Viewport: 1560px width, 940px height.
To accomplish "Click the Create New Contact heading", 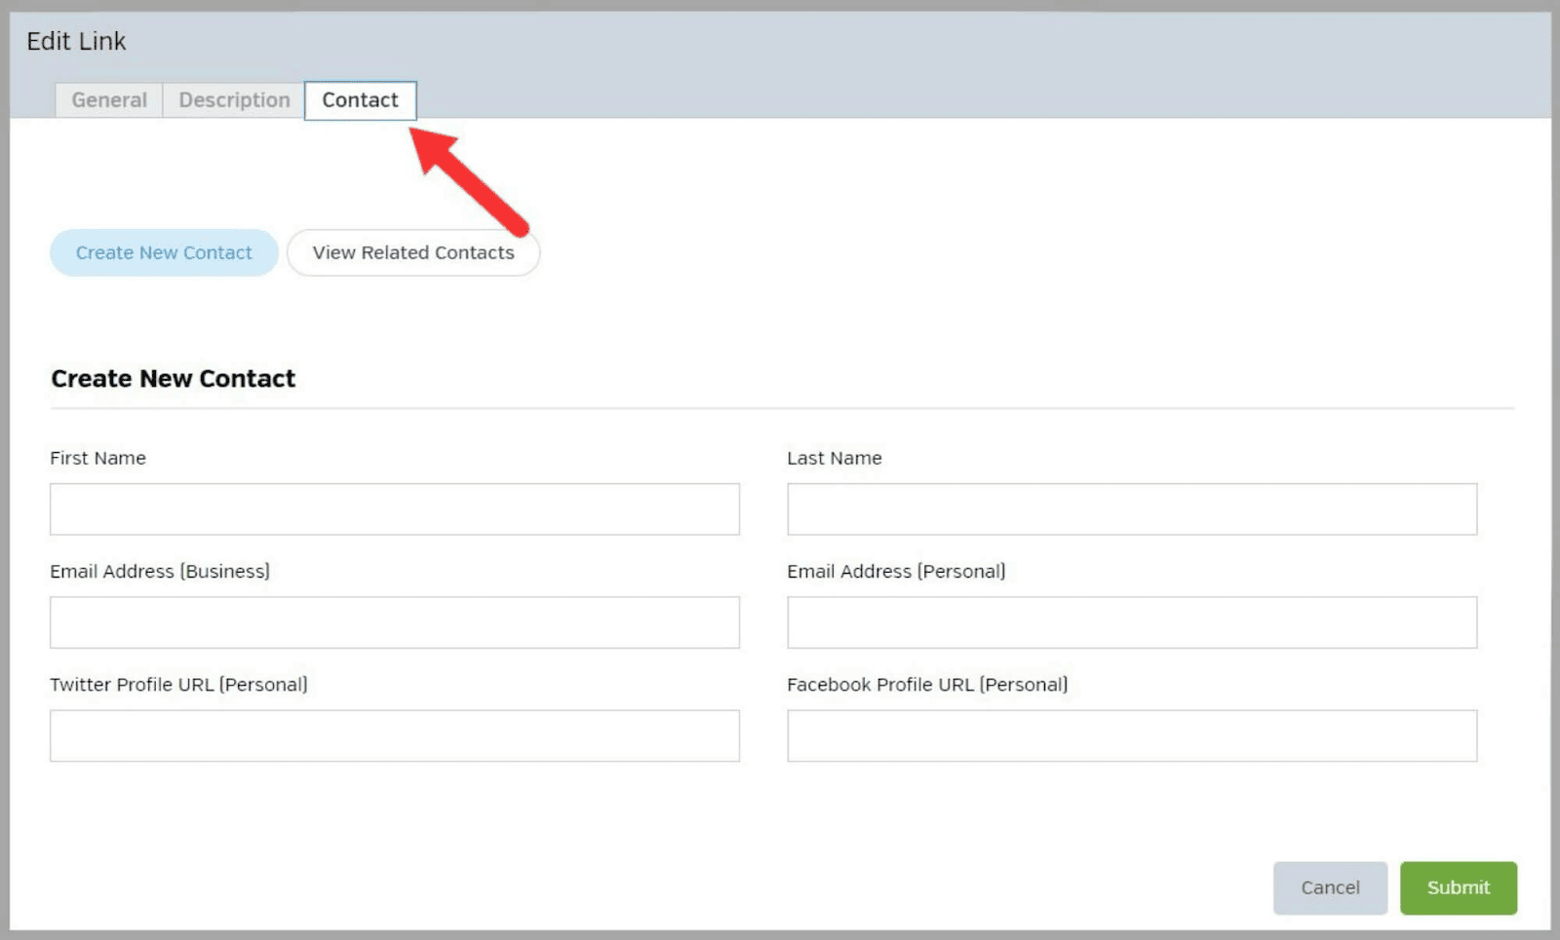I will (173, 379).
